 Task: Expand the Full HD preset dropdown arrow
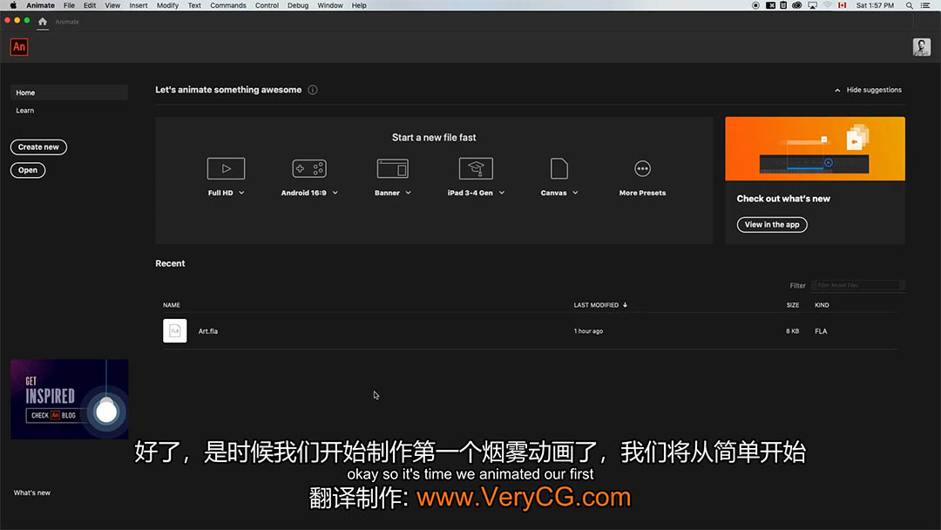[241, 193]
